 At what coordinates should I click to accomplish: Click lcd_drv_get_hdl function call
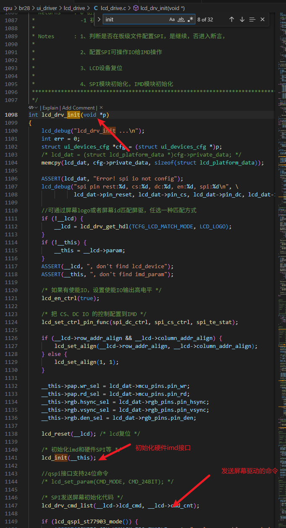click(104, 226)
